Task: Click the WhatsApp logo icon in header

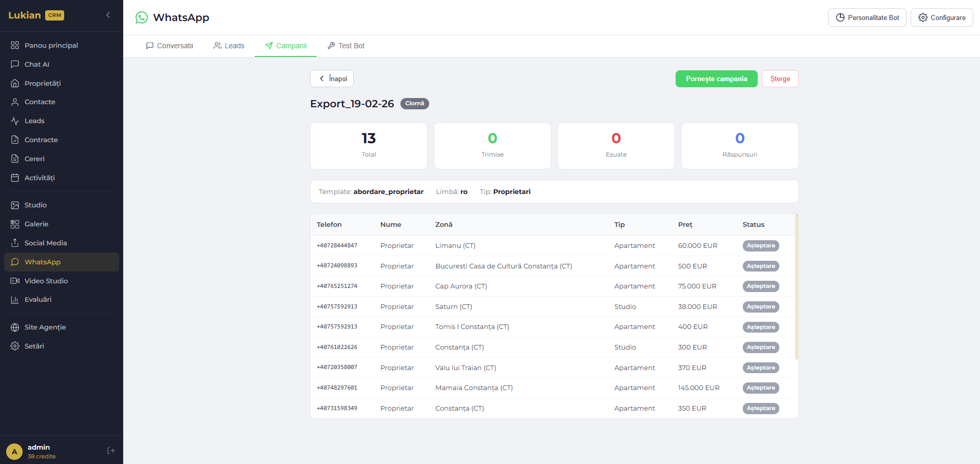Action: coord(141,17)
